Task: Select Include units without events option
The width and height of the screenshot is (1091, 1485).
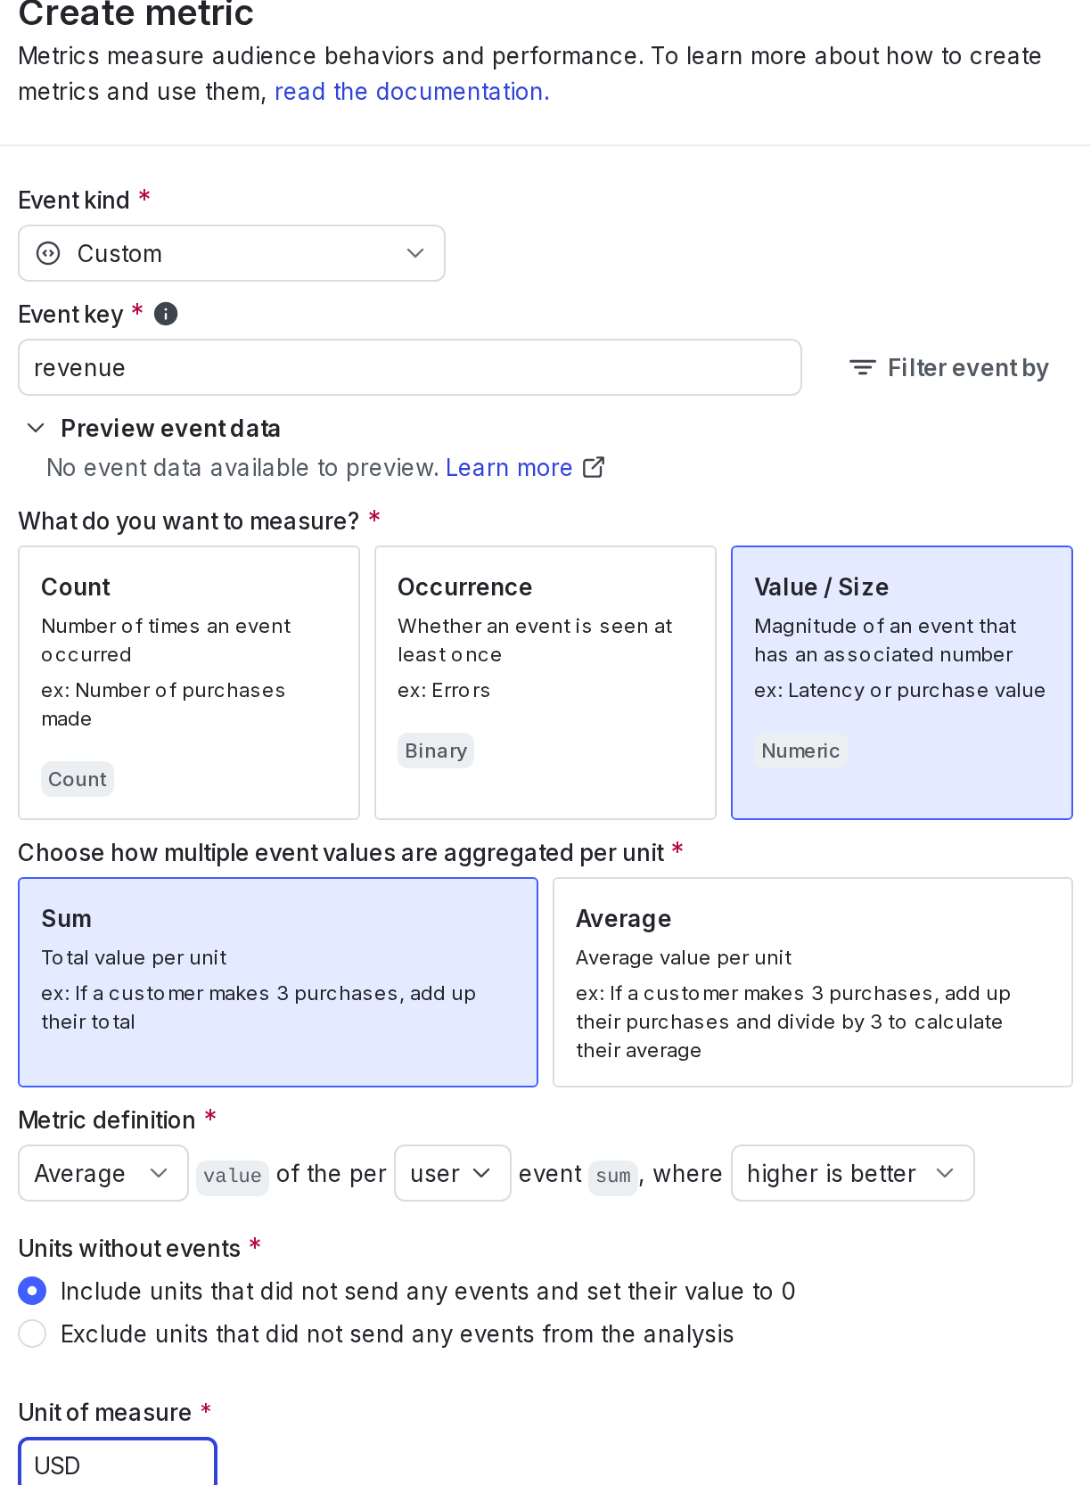Action: click(x=32, y=1291)
